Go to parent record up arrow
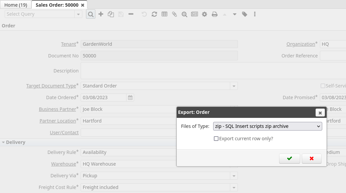This screenshot has width=346, height=193. click(225, 14)
